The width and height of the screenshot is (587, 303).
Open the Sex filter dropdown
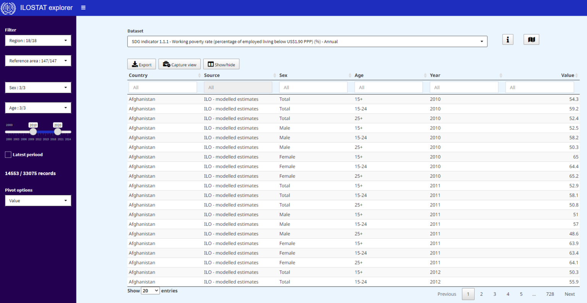(x=38, y=87)
